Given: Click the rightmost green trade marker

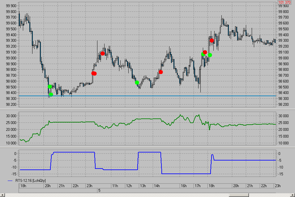Looking at the screenshot, I should [210, 55].
